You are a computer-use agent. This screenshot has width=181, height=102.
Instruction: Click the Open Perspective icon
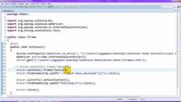tap(175, 7)
